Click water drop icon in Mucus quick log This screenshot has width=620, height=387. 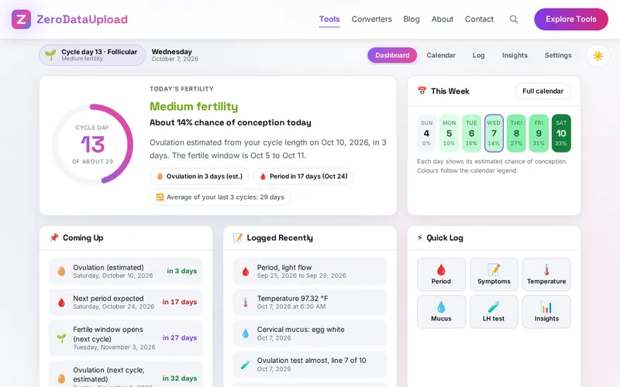pyautogui.click(x=441, y=307)
